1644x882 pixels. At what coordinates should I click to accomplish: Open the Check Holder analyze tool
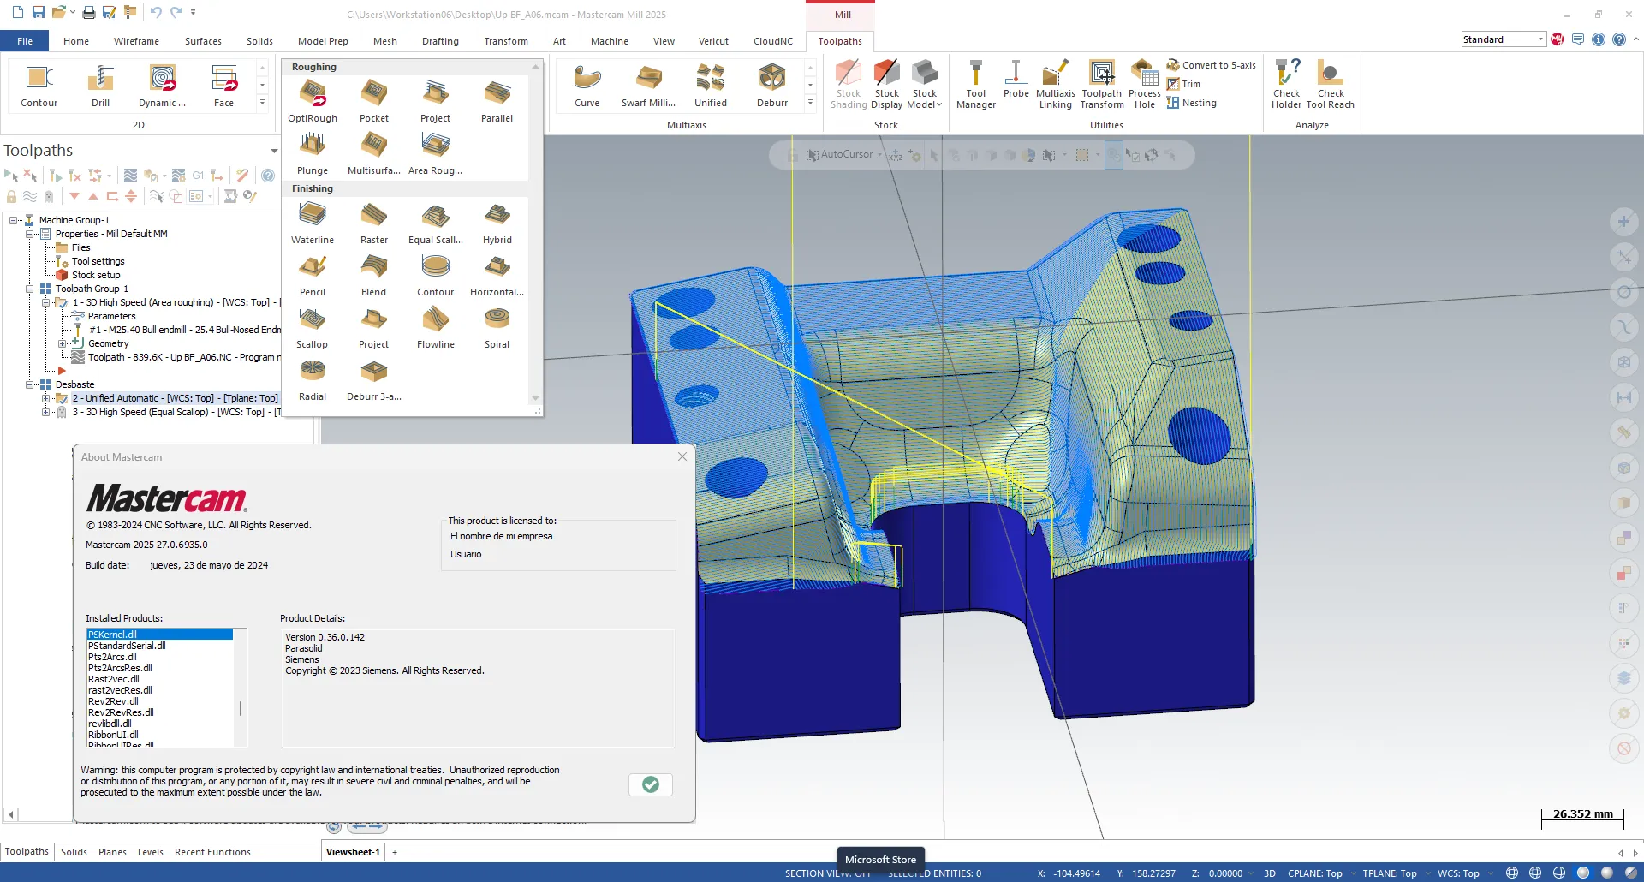tap(1286, 84)
